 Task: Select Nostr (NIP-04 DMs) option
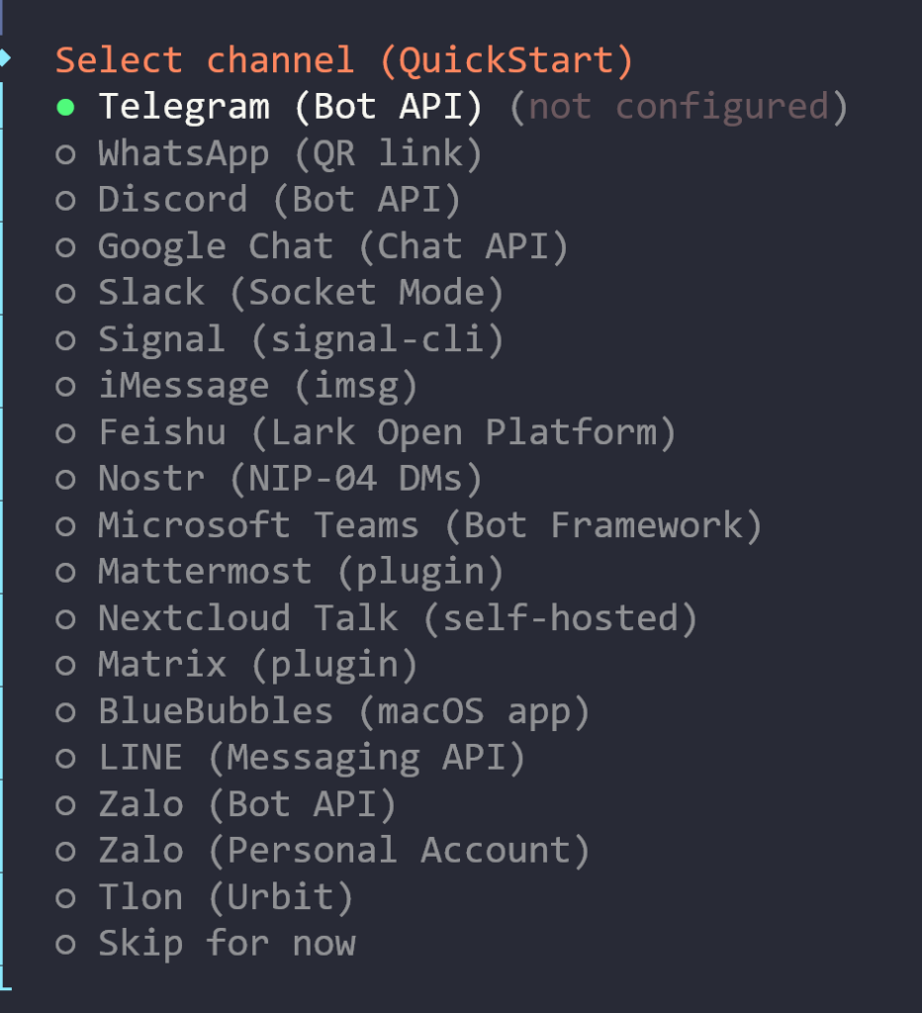(x=289, y=479)
